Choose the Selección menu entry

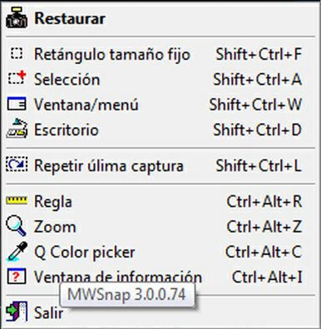tap(160, 79)
